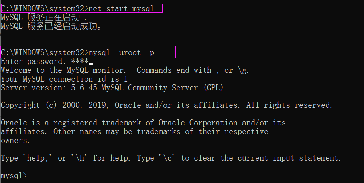Click the MySQL 服务已经启动成功 message

click(51, 26)
